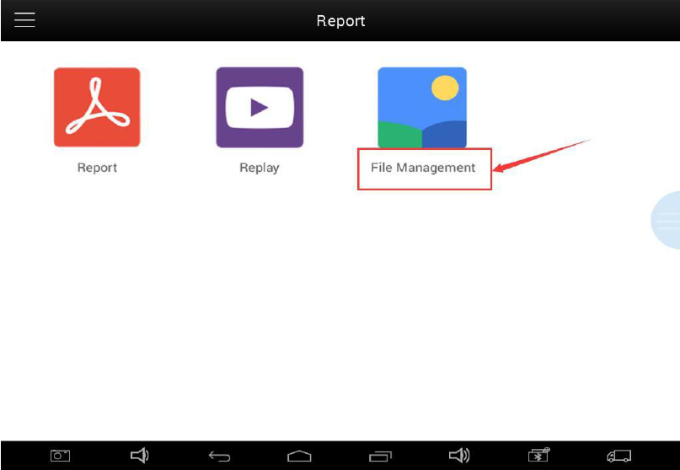Open the red PDF Report icon

point(97,107)
